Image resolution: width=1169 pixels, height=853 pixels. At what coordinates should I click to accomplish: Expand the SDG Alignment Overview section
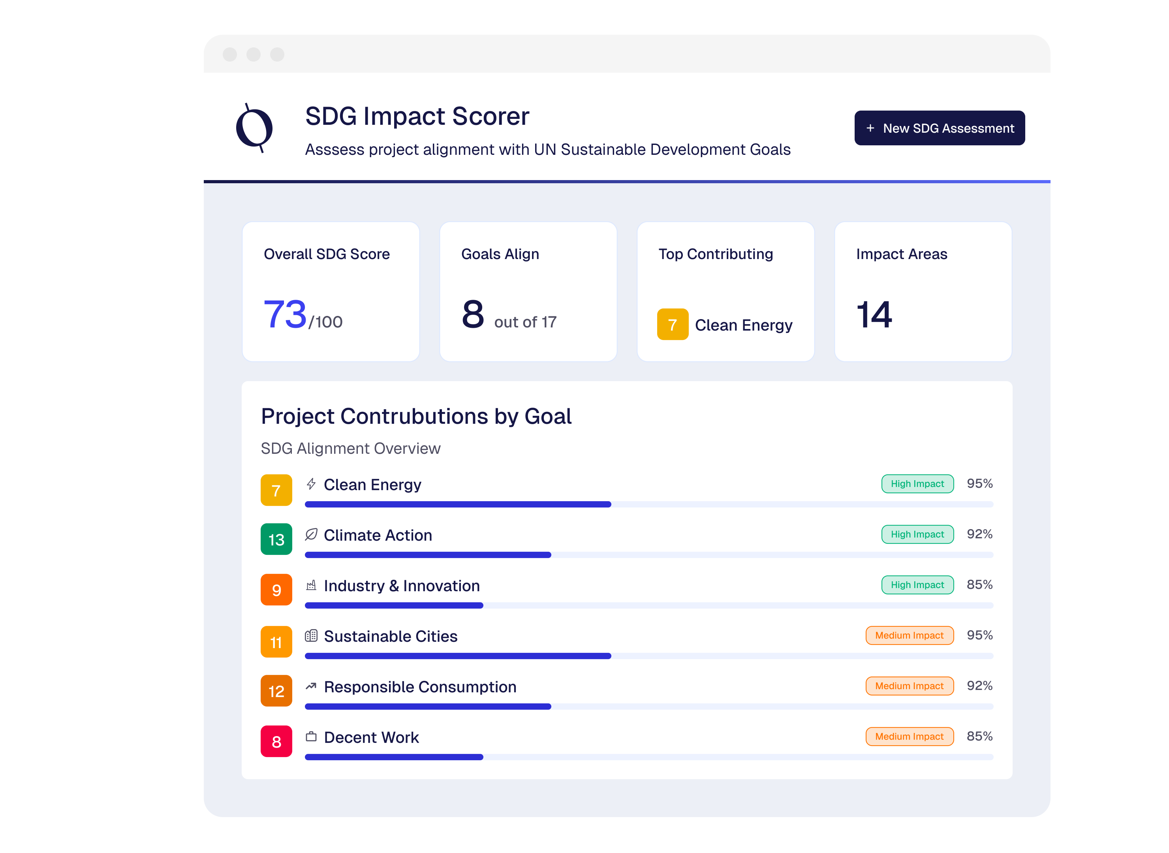point(351,448)
